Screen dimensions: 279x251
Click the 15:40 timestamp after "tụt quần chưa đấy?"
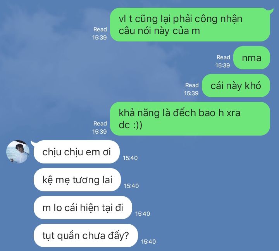pos(148,242)
